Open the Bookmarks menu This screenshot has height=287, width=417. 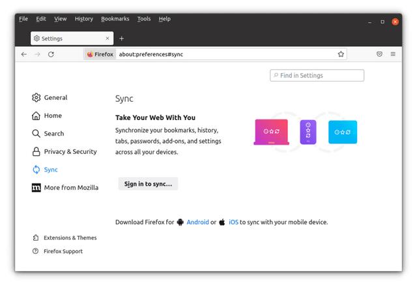(115, 19)
